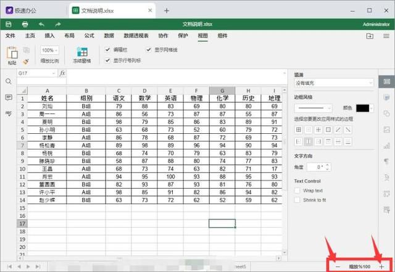Switch to the 公式 tab

pos(89,36)
